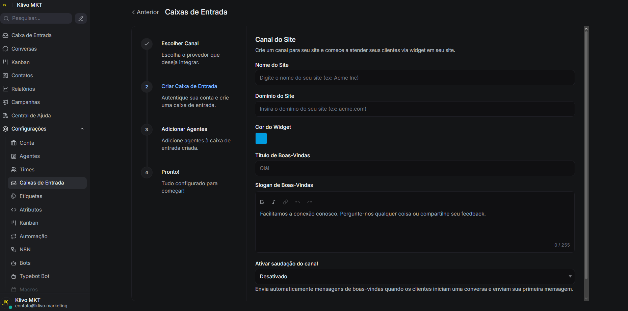Click the scrollbar down arrow
The height and width of the screenshot is (311, 628).
pos(586,299)
